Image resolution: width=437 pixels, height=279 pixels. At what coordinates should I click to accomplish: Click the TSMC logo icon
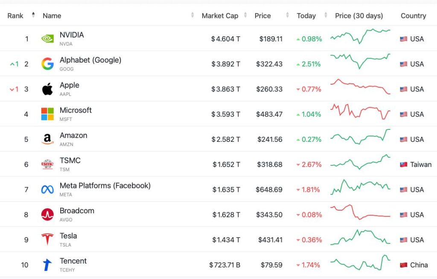point(47,164)
